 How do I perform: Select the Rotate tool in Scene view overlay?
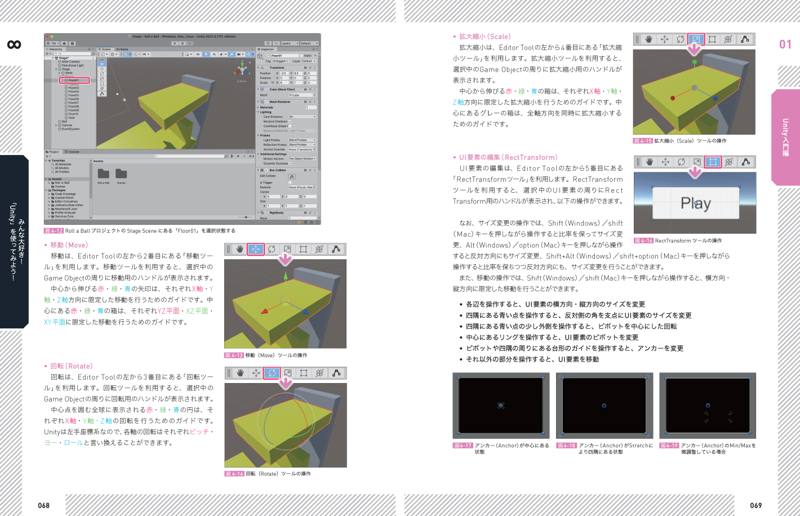pos(102,74)
